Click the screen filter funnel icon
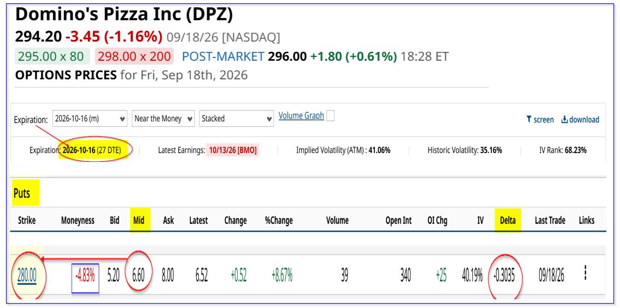Screen dimensions: 620x308 point(529,119)
